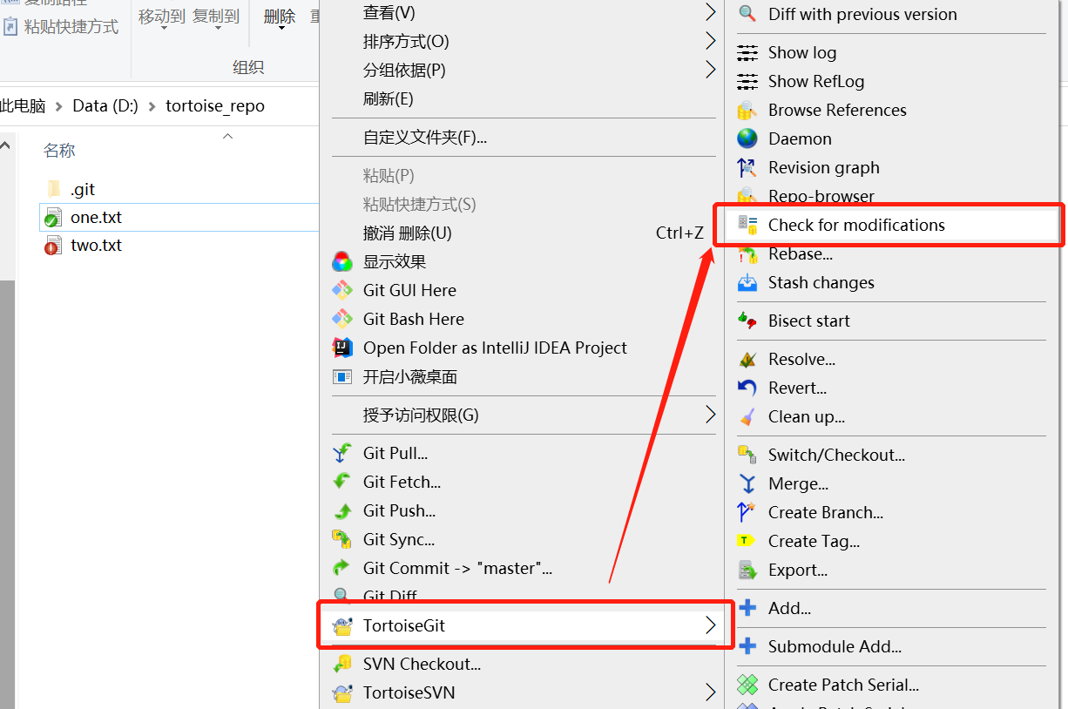Image resolution: width=1068 pixels, height=709 pixels.
Task: Click 此电脑 in address path
Action: [23, 106]
